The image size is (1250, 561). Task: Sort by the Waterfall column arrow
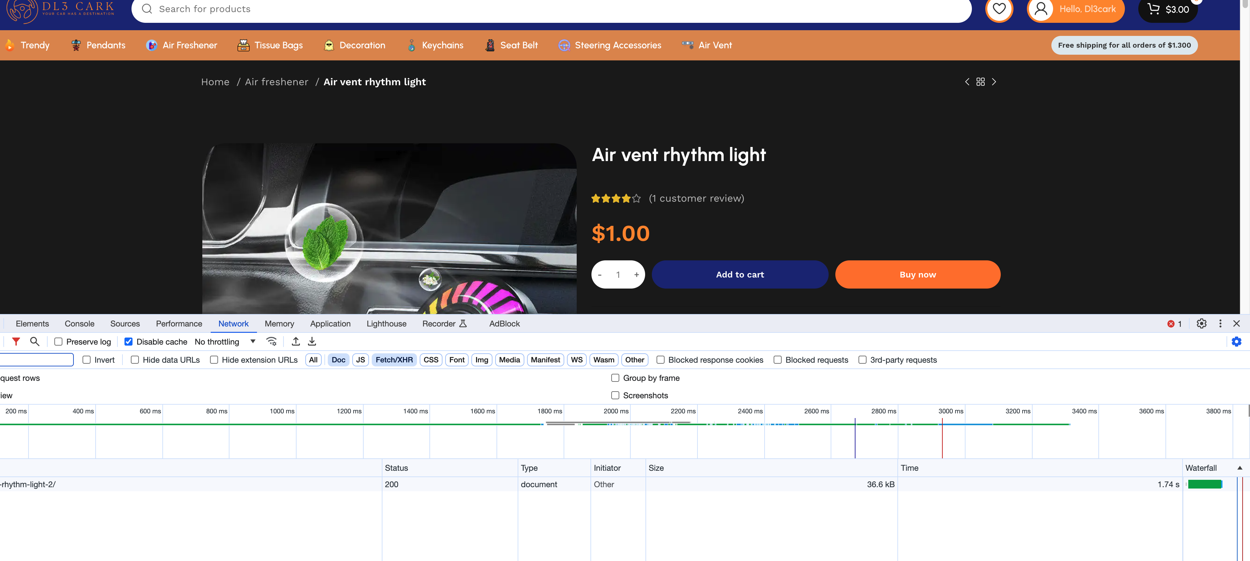click(1239, 468)
